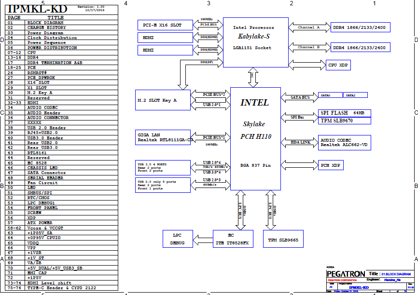This screenshot has height=295, width=418.
Task: Select the LPC DEBUG block
Action: point(177,239)
